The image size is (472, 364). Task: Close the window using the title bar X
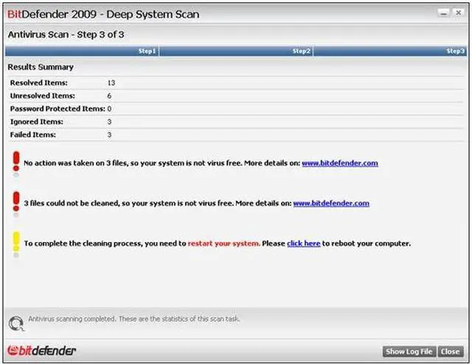click(x=459, y=14)
